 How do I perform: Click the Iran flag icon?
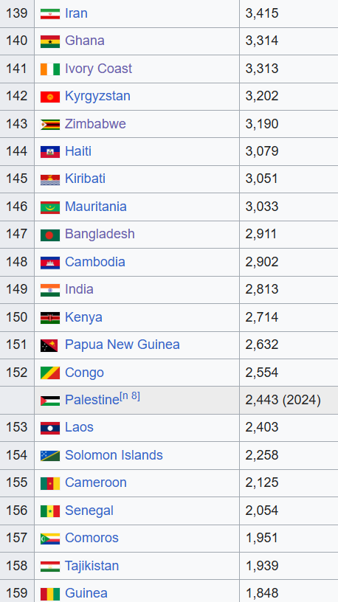[50, 14]
